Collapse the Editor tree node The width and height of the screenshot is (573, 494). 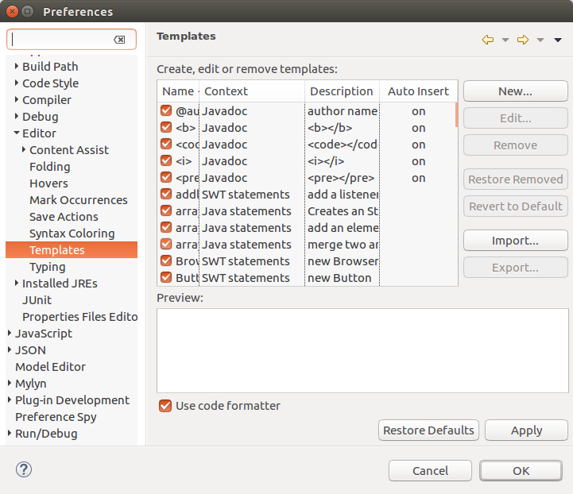(x=17, y=133)
